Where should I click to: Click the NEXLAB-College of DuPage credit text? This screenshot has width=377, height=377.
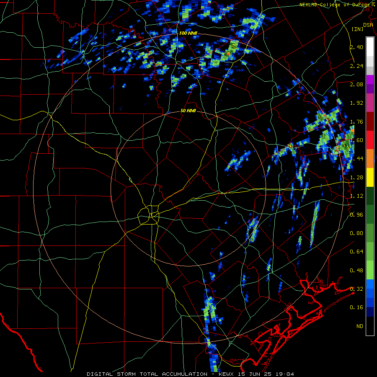pos(336,5)
